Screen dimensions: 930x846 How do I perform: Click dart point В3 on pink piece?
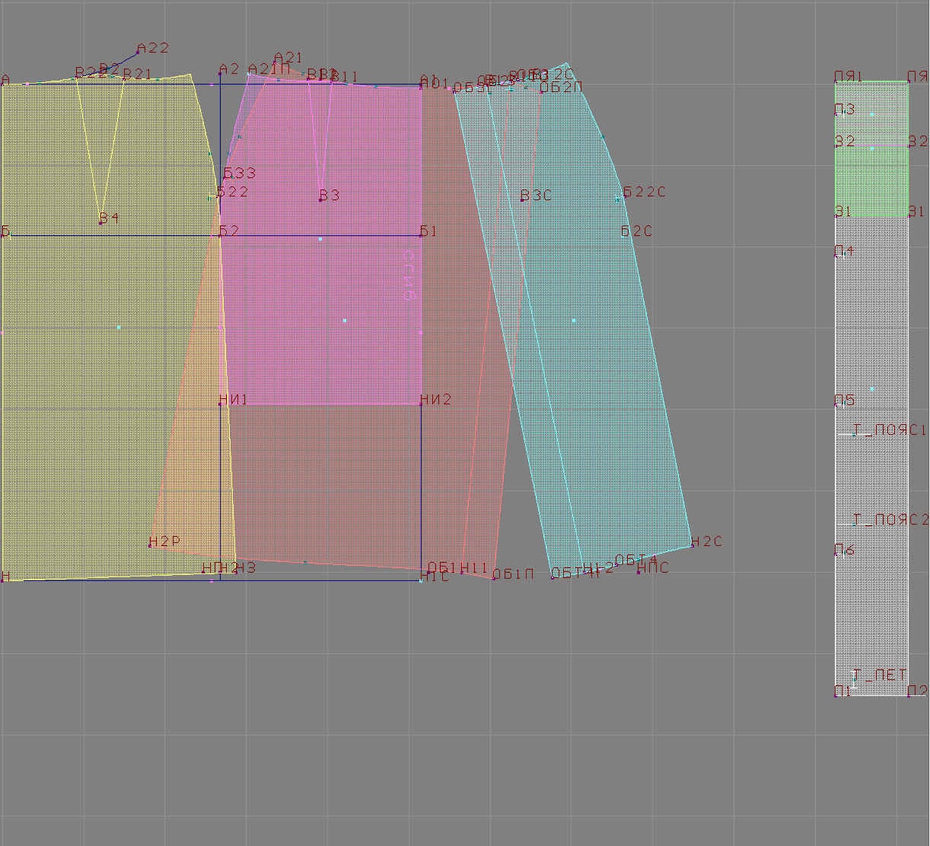click(x=321, y=200)
